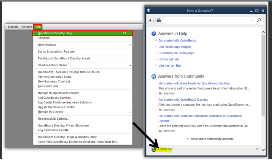
Task: Click the forward arrow in help toolbar
Action: tap(154, 20)
